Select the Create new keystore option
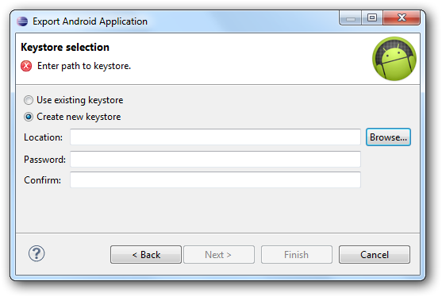Viewport: 442px width, 297px height. click(72, 117)
